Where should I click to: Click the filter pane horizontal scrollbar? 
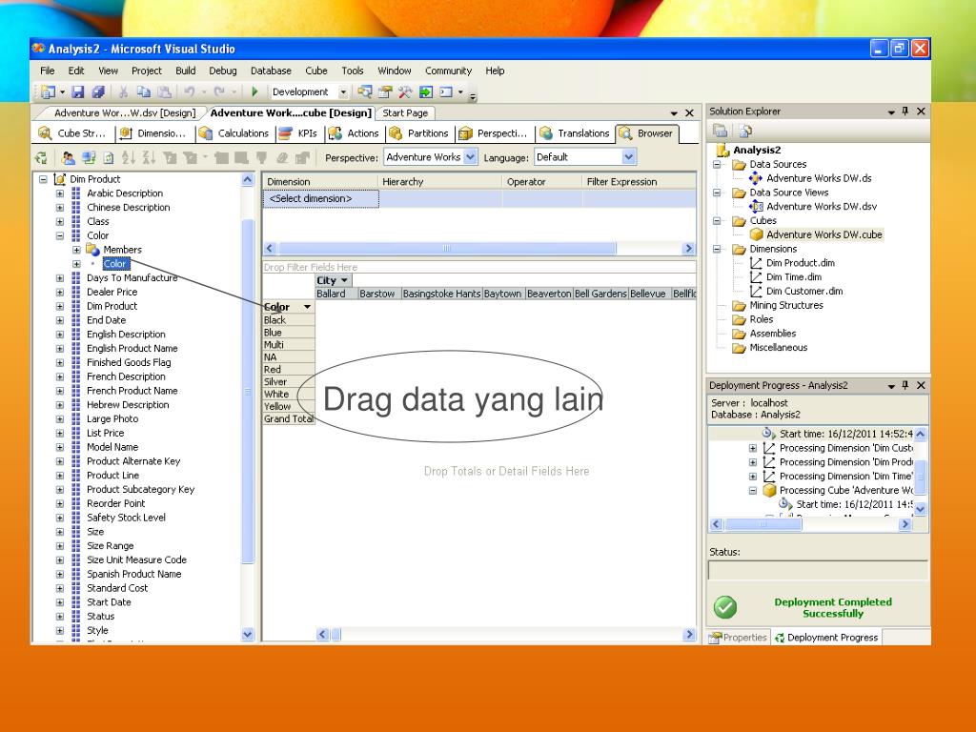[479, 249]
